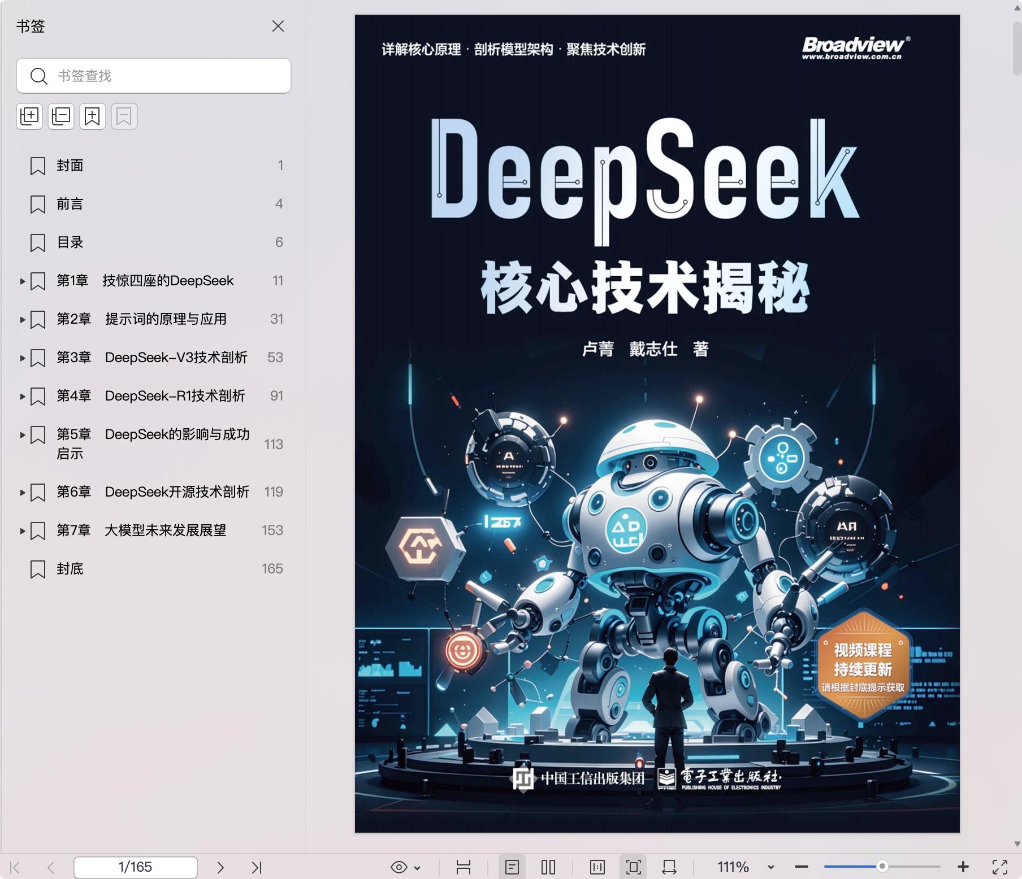1022x879 pixels.
Task: Click page number 165 of 封底
Action: point(272,569)
